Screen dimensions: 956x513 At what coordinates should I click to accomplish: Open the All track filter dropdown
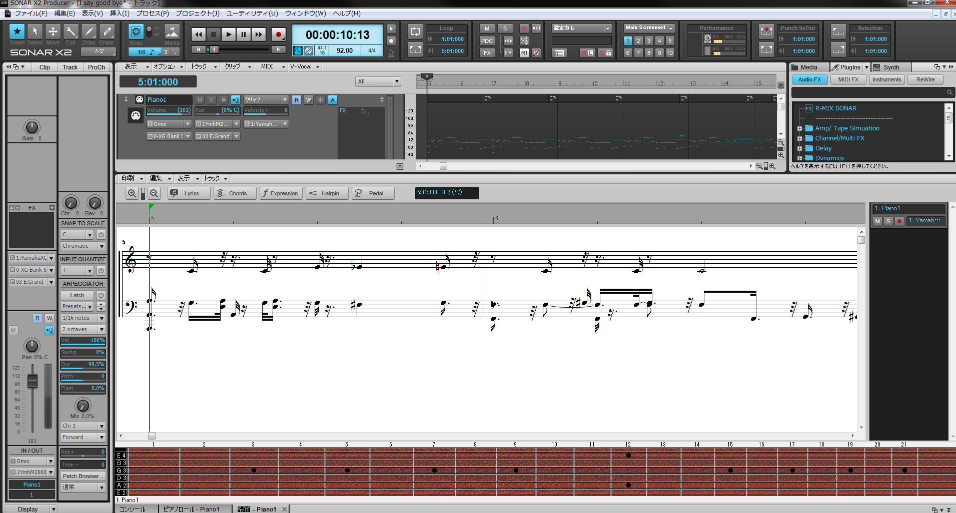378,81
